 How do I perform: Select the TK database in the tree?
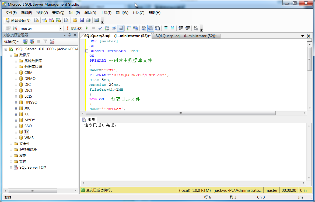click(26, 132)
